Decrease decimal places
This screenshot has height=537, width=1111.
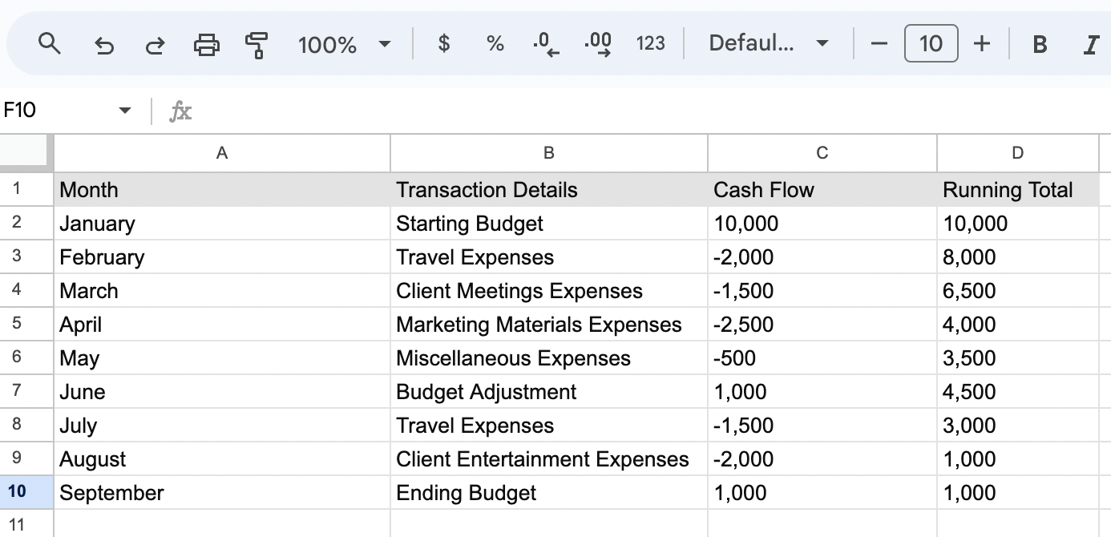(x=546, y=43)
